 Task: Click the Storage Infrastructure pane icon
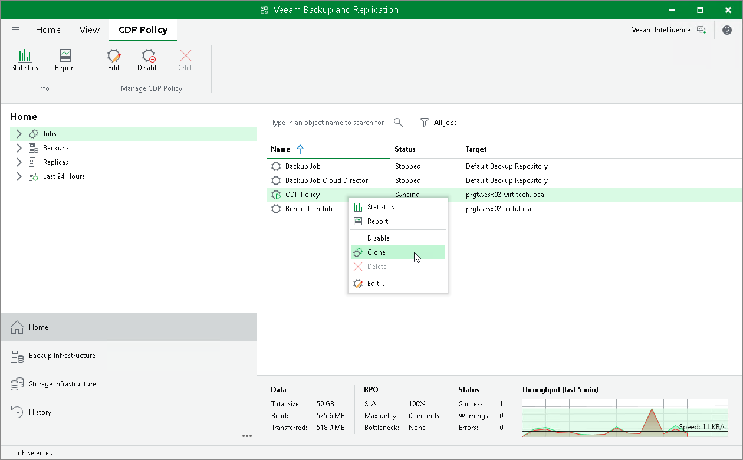(x=17, y=384)
